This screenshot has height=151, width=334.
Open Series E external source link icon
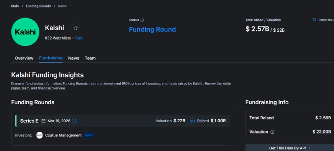click(75, 121)
